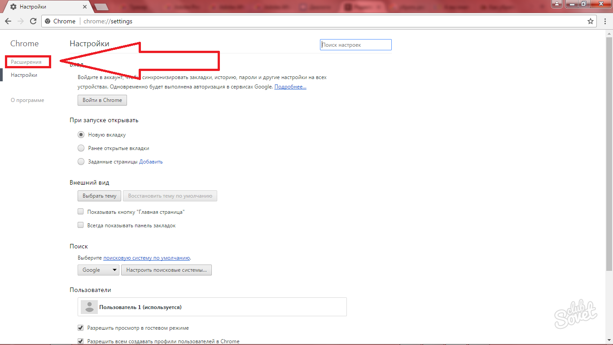Open О программе in the sidebar

pos(27,100)
